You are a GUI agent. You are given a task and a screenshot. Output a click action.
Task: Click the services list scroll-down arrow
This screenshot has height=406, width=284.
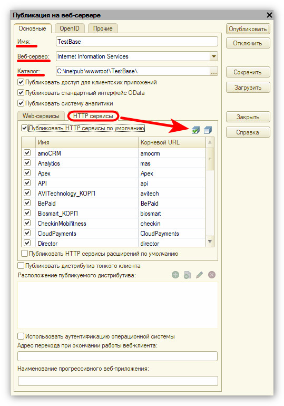coord(210,242)
